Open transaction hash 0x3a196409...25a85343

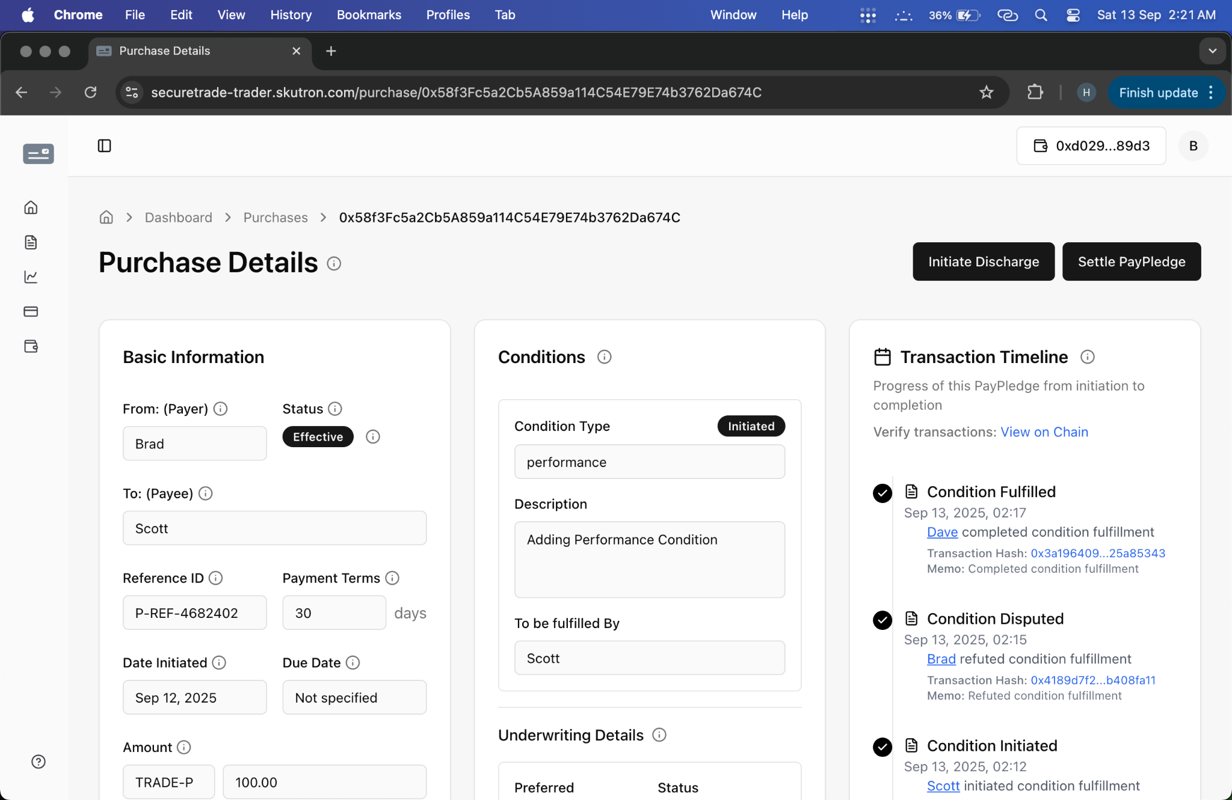coord(1098,553)
